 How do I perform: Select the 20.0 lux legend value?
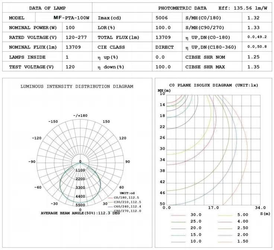pyautogui.click(x=196, y=228)
